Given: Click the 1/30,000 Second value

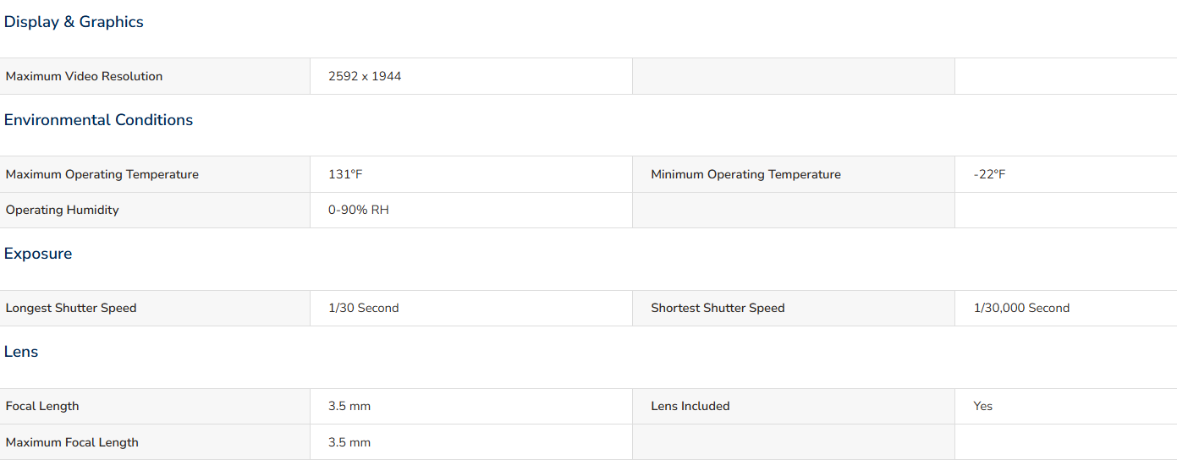Looking at the screenshot, I should click(x=1021, y=308).
